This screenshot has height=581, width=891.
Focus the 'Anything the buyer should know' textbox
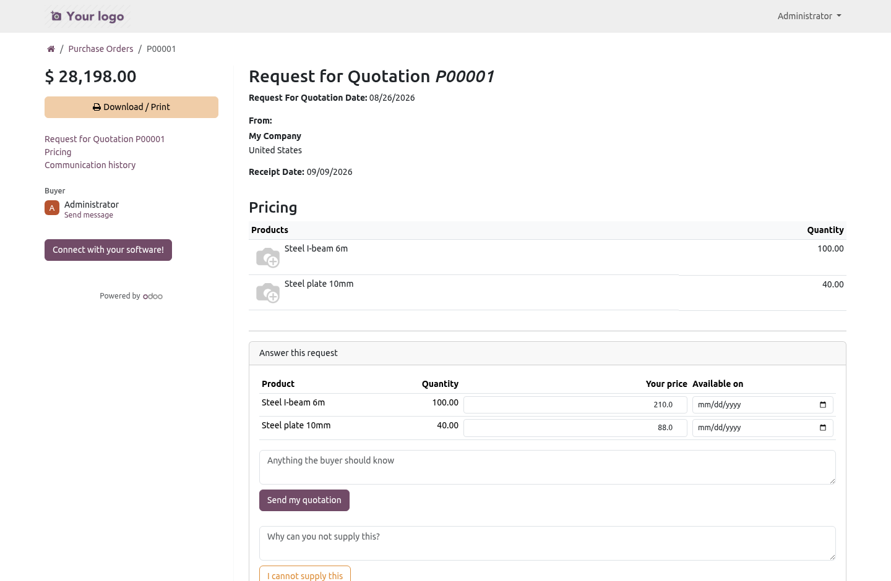click(548, 467)
